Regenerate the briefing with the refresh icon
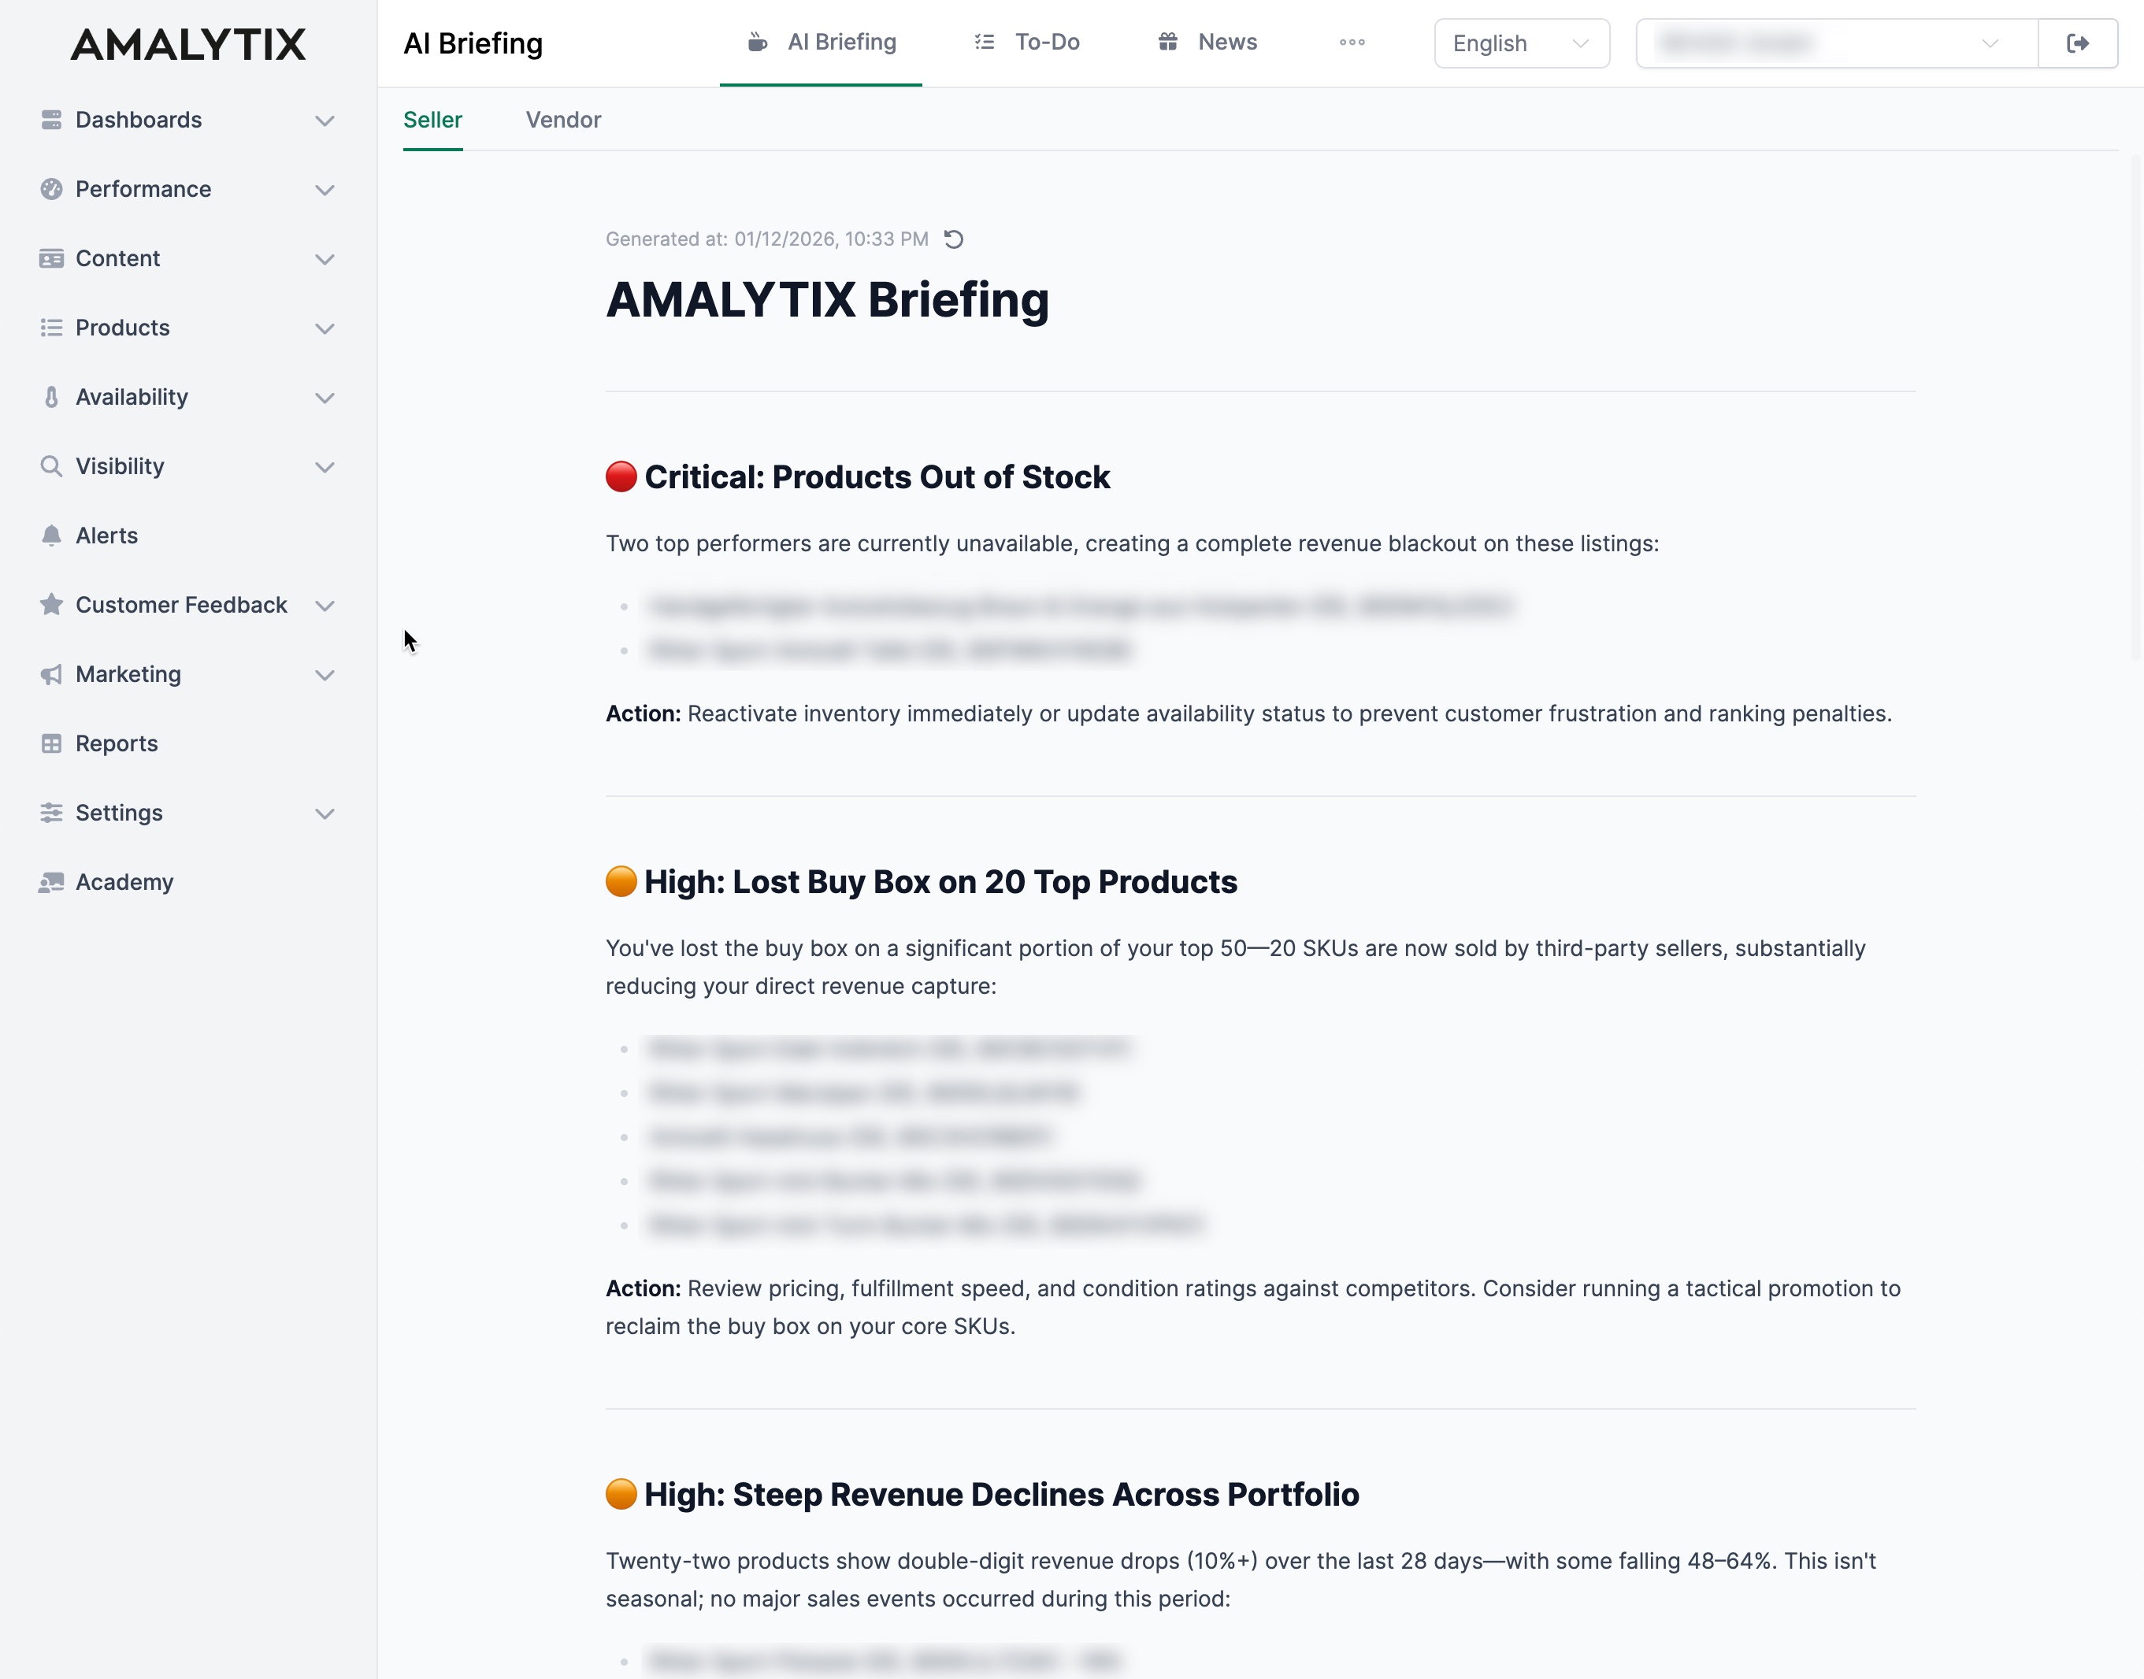Screen dimensions: 2144x1679 click(x=955, y=238)
